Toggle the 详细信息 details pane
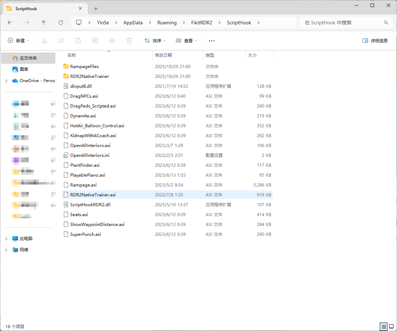The height and width of the screenshot is (331, 397). tap(375, 41)
